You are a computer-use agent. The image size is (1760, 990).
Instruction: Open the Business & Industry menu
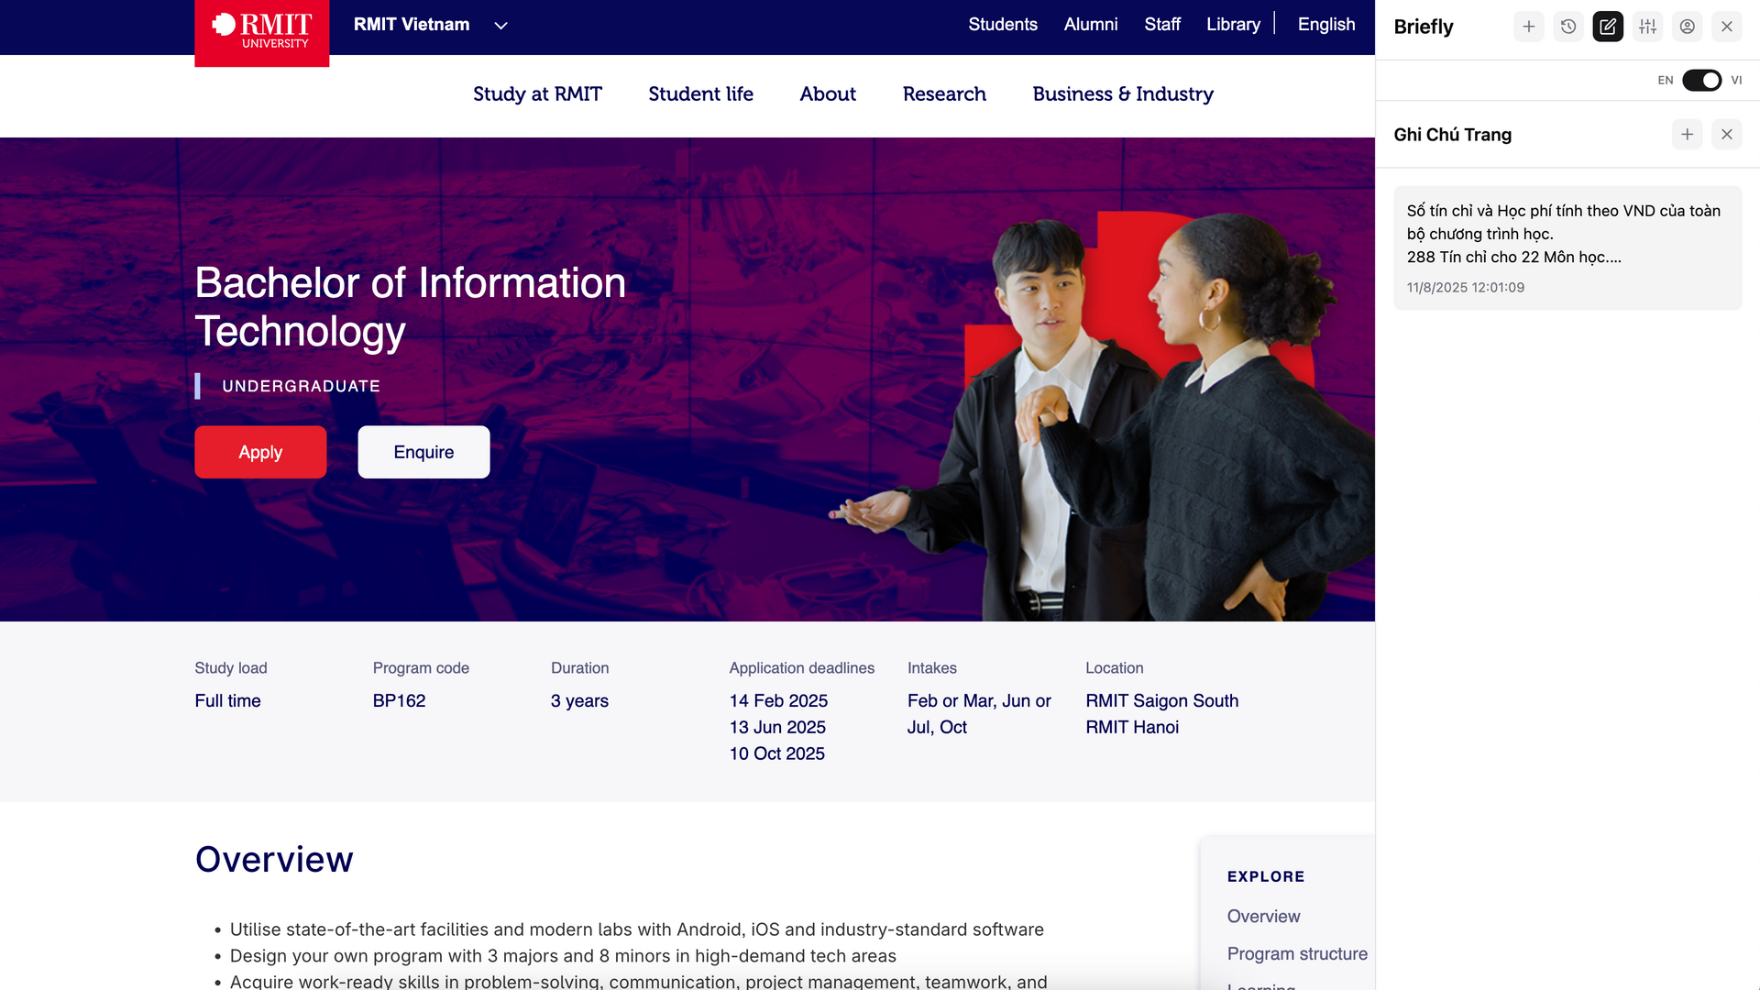coord(1122,94)
